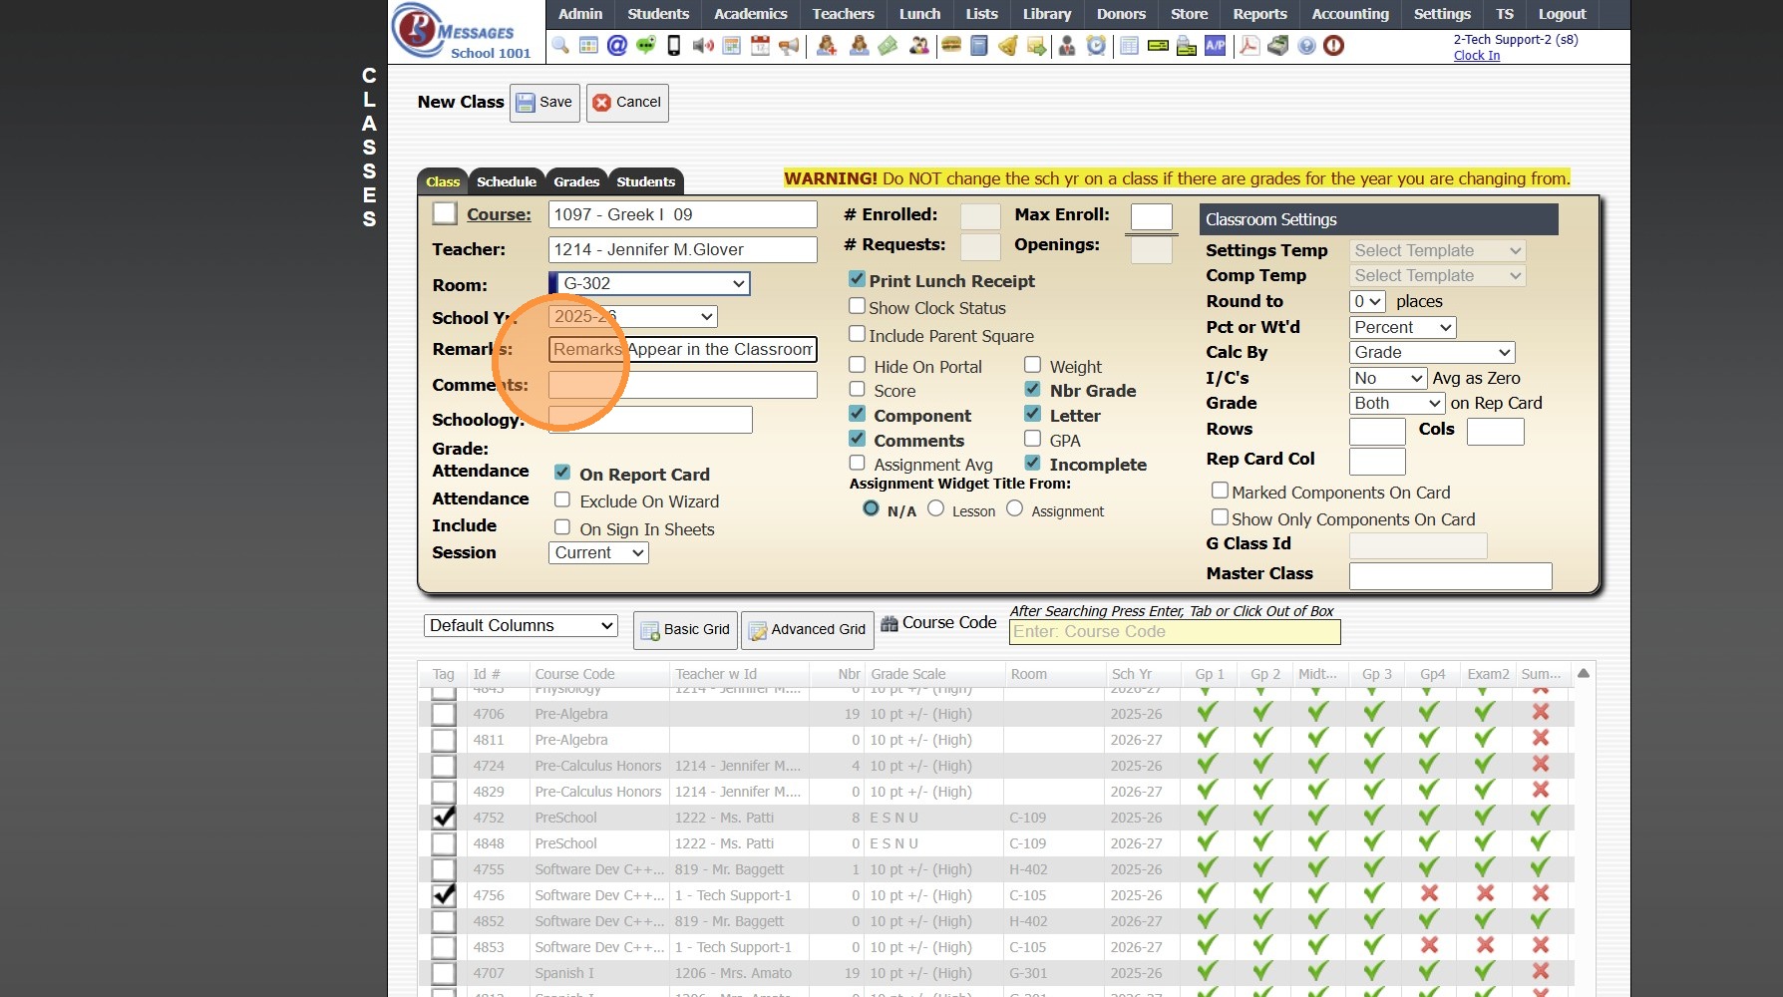
Task: Uncheck Print Lunch Receipt checkbox
Action: [857, 280]
